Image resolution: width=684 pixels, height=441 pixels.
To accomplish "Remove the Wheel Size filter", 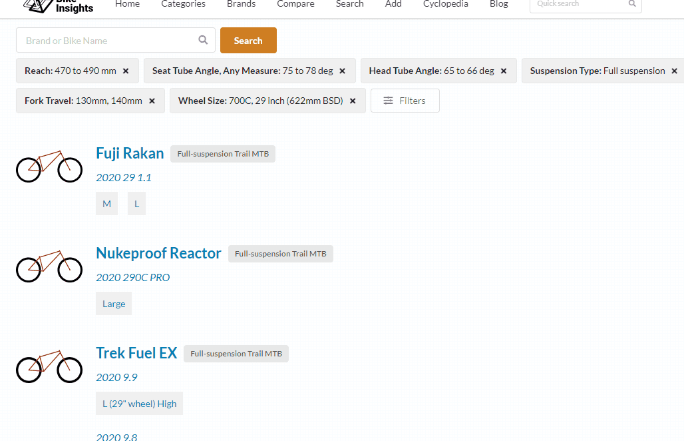I will (353, 101).
